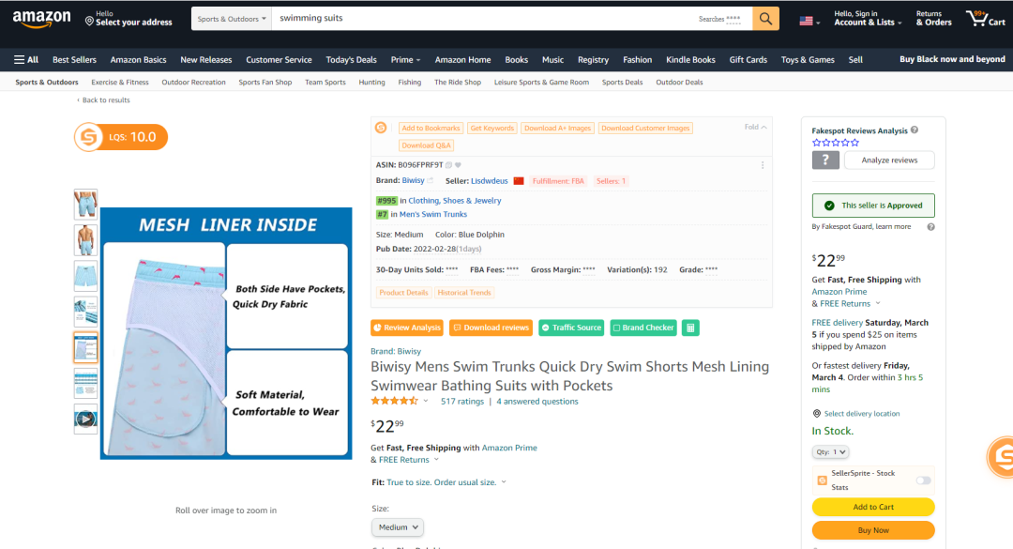Click the floating SellerSprite side icon
The height and width of the screenshot is (549, 1013).
pos(1000,457)
